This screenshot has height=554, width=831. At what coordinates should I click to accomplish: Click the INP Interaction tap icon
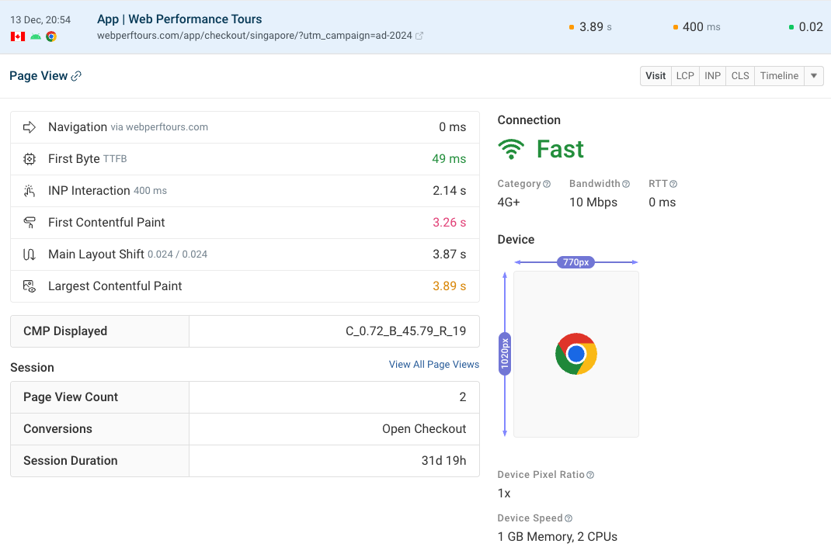[29, 190]
